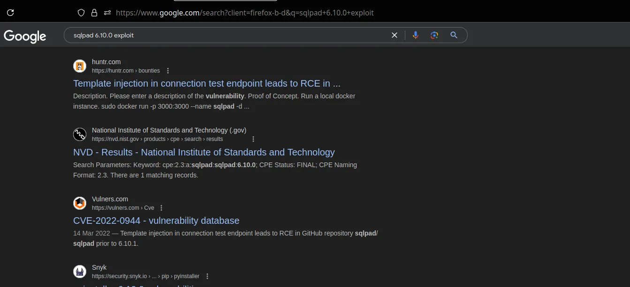This screenshot has height=287, width=630.
Task: Clear the search query with X
Action: click(395, 35)
